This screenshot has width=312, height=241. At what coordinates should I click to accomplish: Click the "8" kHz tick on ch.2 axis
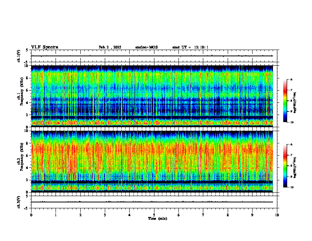coord(28,143)
